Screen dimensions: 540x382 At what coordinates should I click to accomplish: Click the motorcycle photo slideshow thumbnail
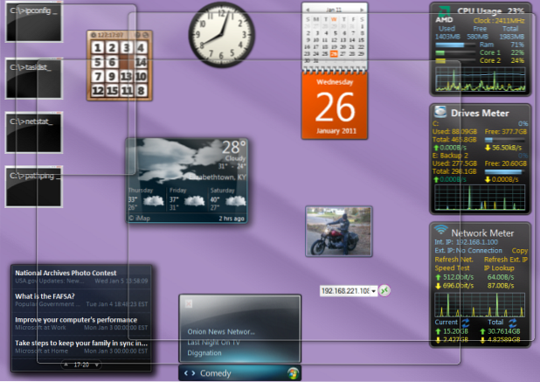coord(338,230)
